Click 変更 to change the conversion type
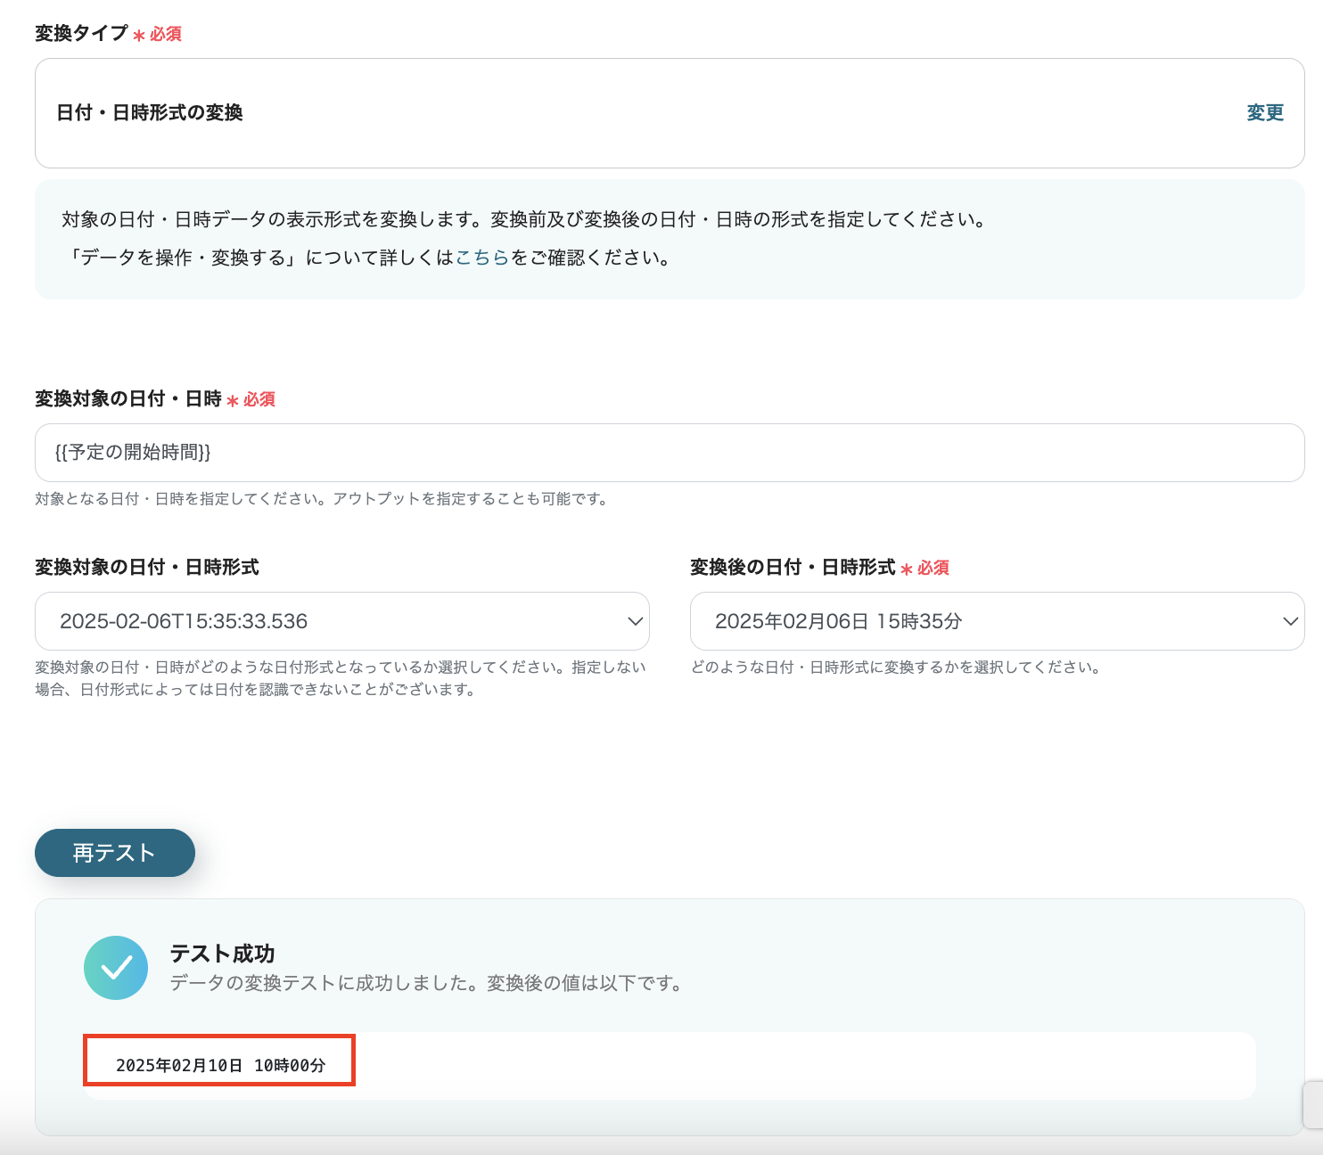 pyautogui.click(x=1264, y=113)
